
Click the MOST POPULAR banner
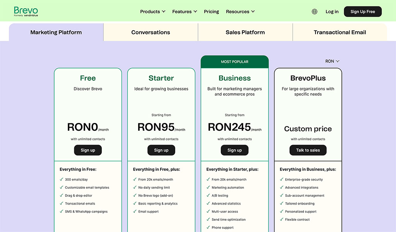[x=235, y=61]
